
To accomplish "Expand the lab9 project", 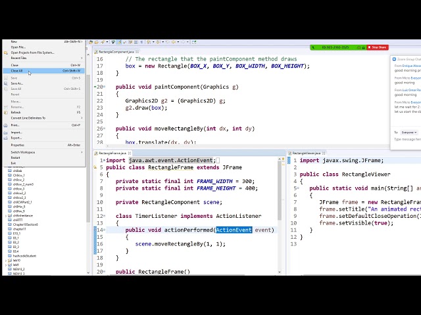I will click(6, 265).
